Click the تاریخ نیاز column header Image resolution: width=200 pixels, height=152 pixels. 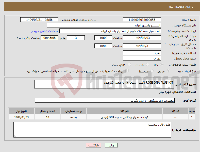tap(21, 111)
